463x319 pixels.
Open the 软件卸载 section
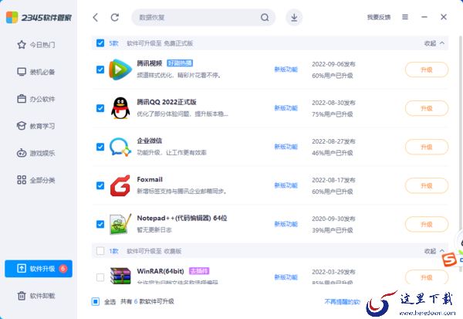(36, 296)
